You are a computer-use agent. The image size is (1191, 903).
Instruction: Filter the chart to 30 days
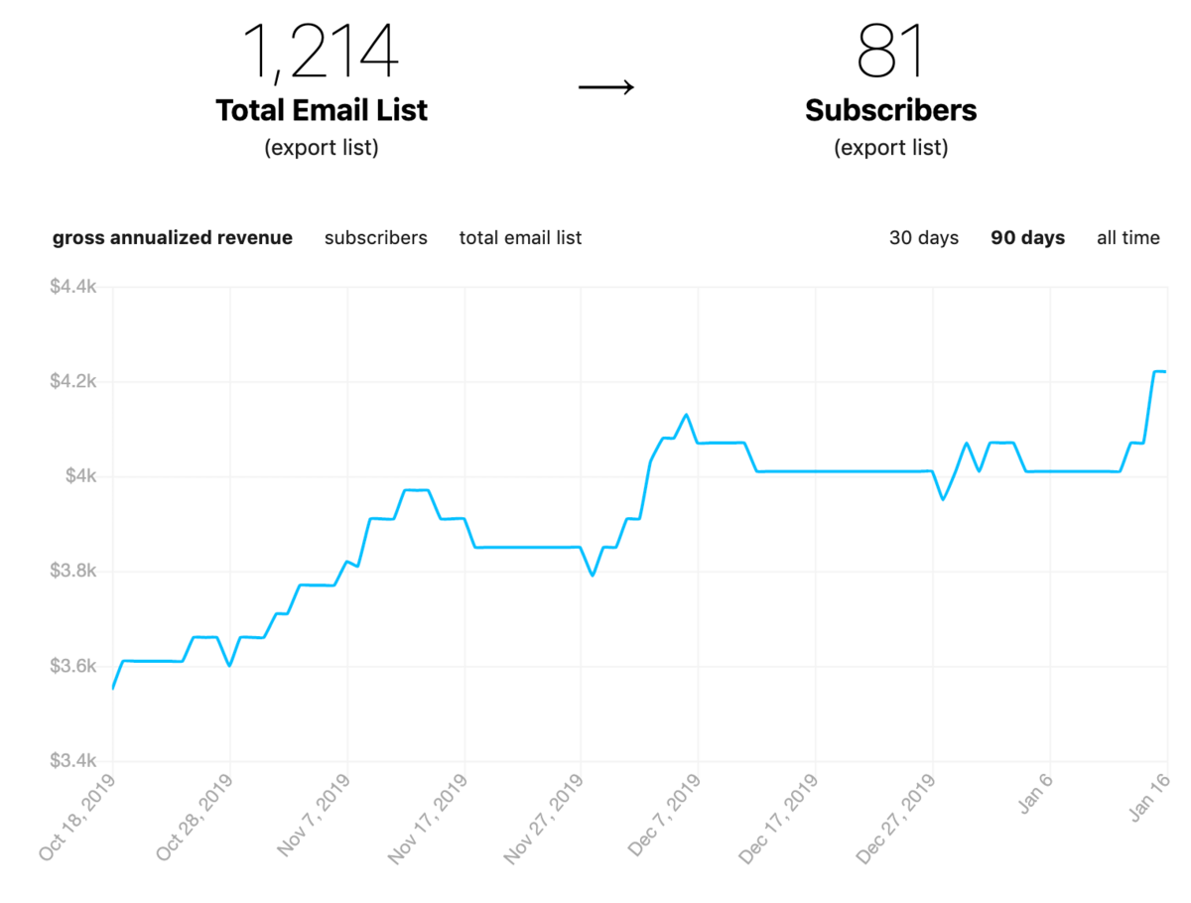[x=924, y=237]
